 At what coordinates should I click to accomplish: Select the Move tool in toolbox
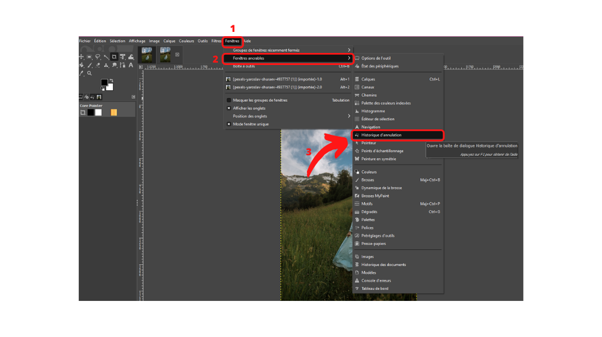coord(81,57)
